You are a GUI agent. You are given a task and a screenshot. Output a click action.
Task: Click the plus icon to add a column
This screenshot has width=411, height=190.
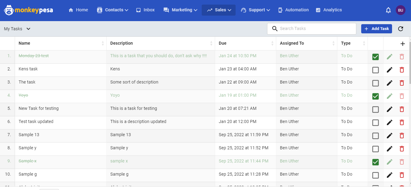[x=403, y=44]
